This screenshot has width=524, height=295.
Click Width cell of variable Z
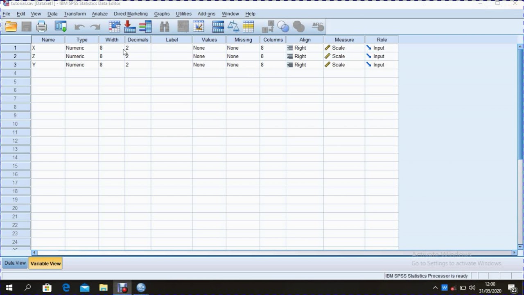(111, 56)
